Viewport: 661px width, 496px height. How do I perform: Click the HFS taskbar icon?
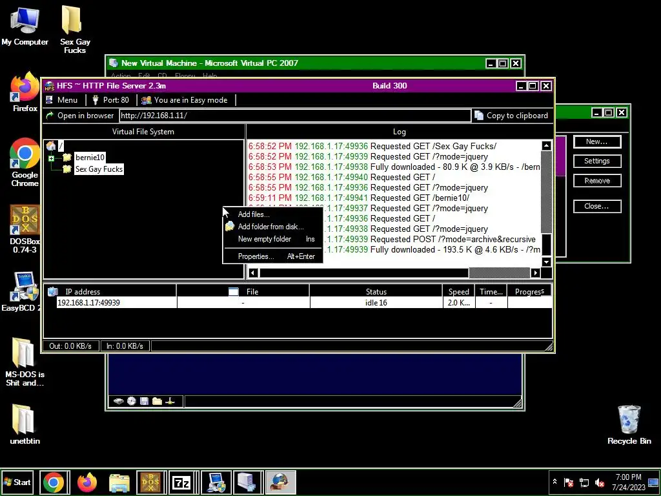point(280,482)
